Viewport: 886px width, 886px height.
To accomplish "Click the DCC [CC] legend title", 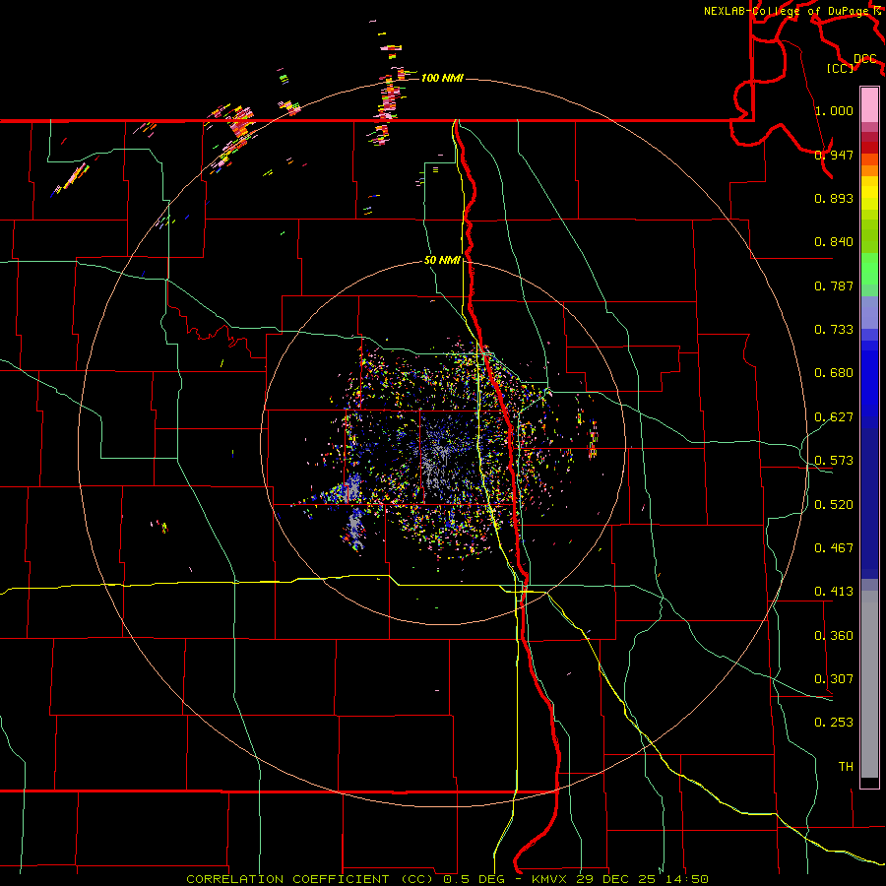I will (851, 63).
